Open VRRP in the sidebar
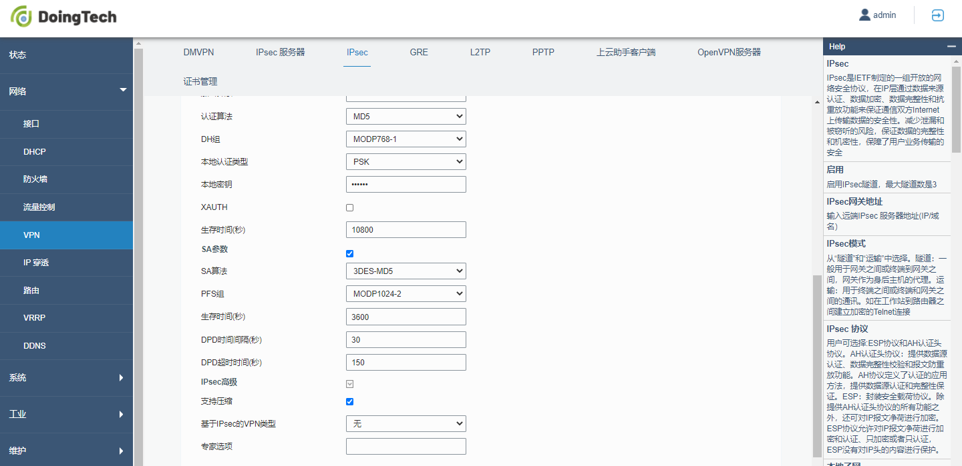The image size is (962, 466). click(x=66, y=318)
